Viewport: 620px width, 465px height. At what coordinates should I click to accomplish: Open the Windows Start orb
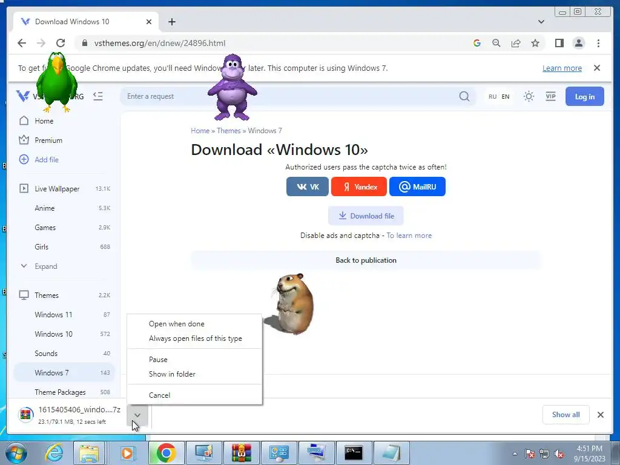(15, 453)
